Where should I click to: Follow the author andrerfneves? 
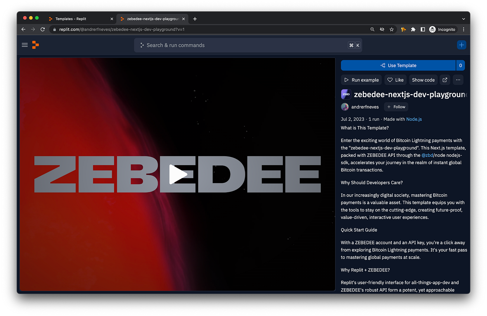click(x=396, y=107)
